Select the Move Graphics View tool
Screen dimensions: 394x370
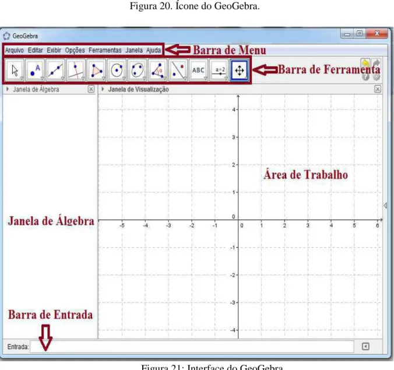click(x=240, y=71)
